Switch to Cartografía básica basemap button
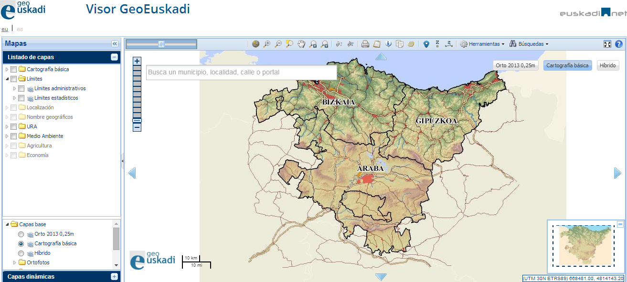The image size is (627, 282). pyautogui.click(x=567, y=65)
